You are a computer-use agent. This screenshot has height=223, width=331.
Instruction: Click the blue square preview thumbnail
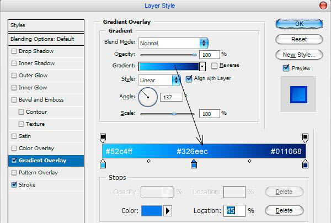coord(298,94)
